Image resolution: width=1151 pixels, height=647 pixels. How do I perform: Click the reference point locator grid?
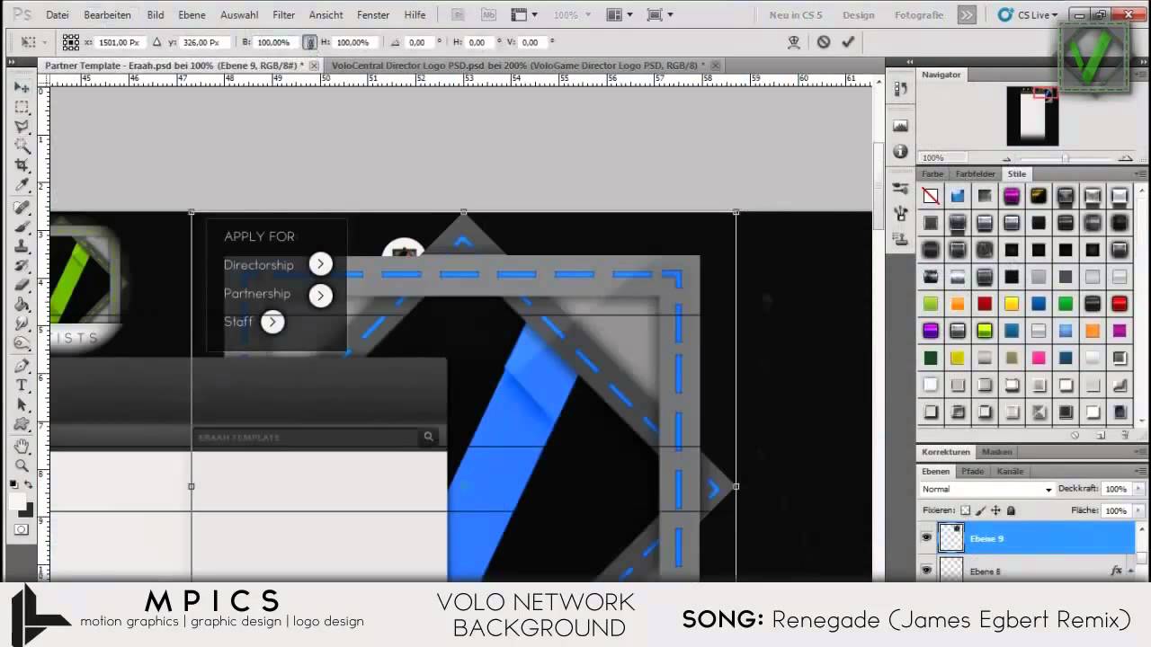click(71, 42)
